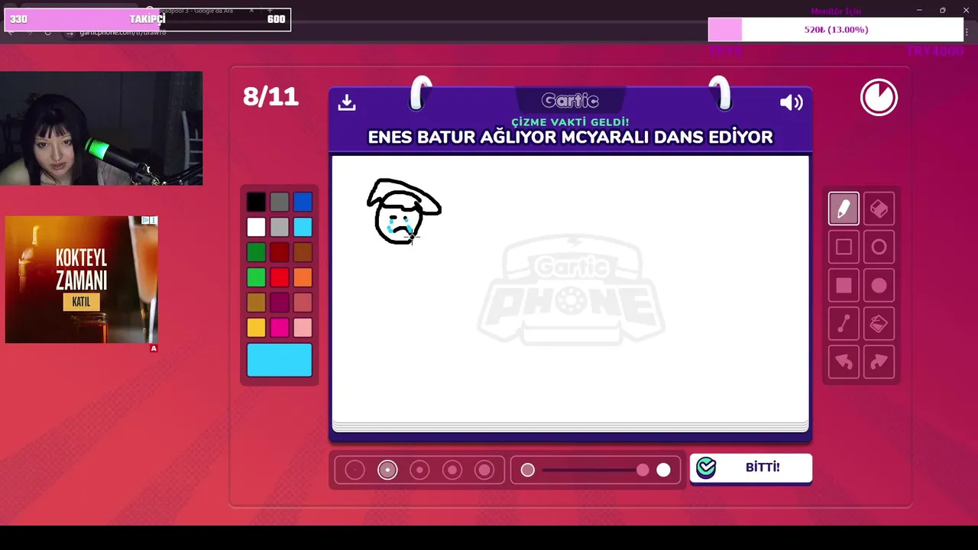Minimize the browser window
978x550 pixels.
click(919, 10)
